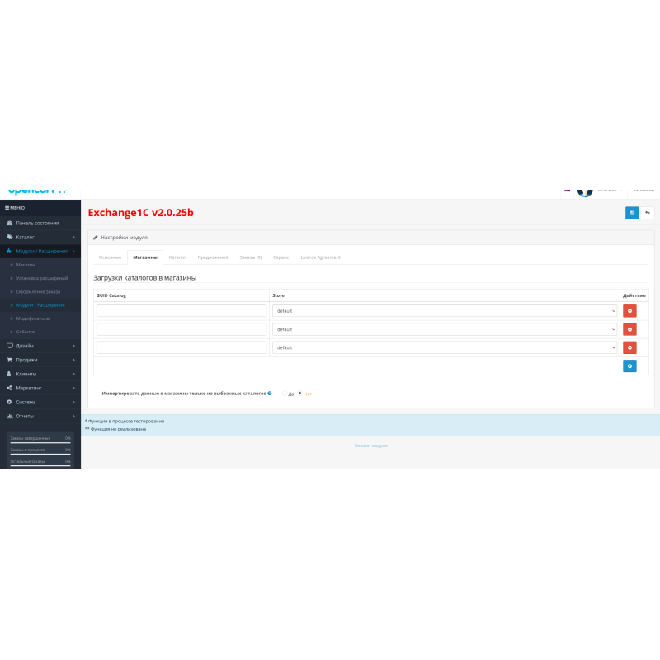This screenshot has height=660, width=660.
Task: Open the Предложения tab
Action: (213, 257)
